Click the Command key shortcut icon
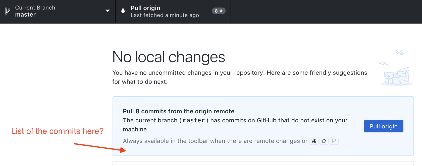This screenshot has height=166, width=422. (314, 141)
